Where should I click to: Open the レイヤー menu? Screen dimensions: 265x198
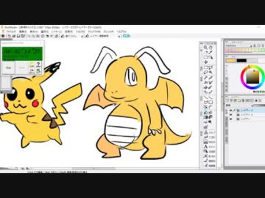click(x=57, y=32)
